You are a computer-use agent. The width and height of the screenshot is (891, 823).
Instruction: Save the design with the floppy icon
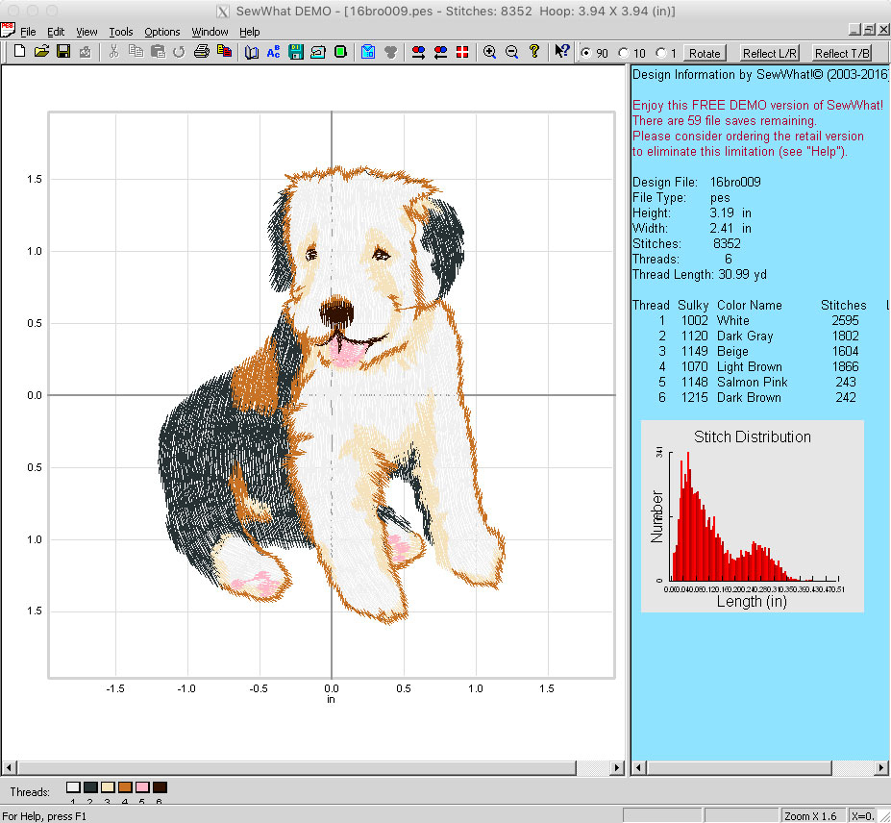[x=63, y=52]
